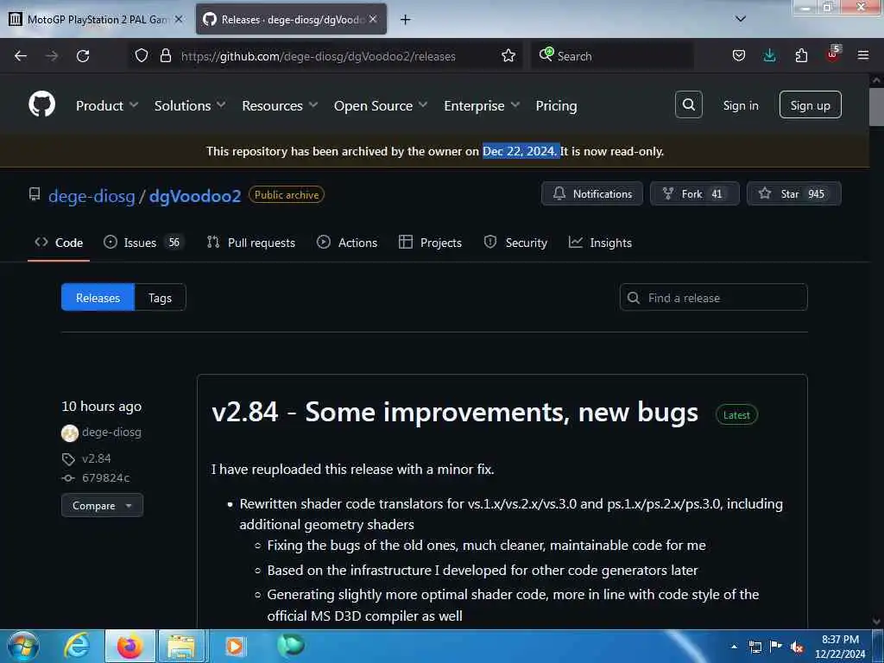Open commit 679824c link
Viewport: 884px width, 663px height.
click(x=105, y=478)
